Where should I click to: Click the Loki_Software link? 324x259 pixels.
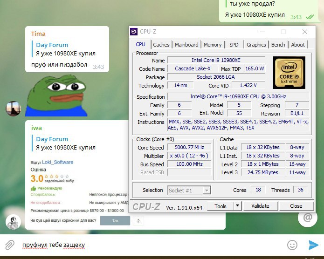click(58, 162)
